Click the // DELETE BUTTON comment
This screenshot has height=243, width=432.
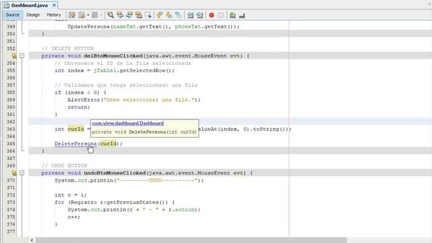[67, 49]
